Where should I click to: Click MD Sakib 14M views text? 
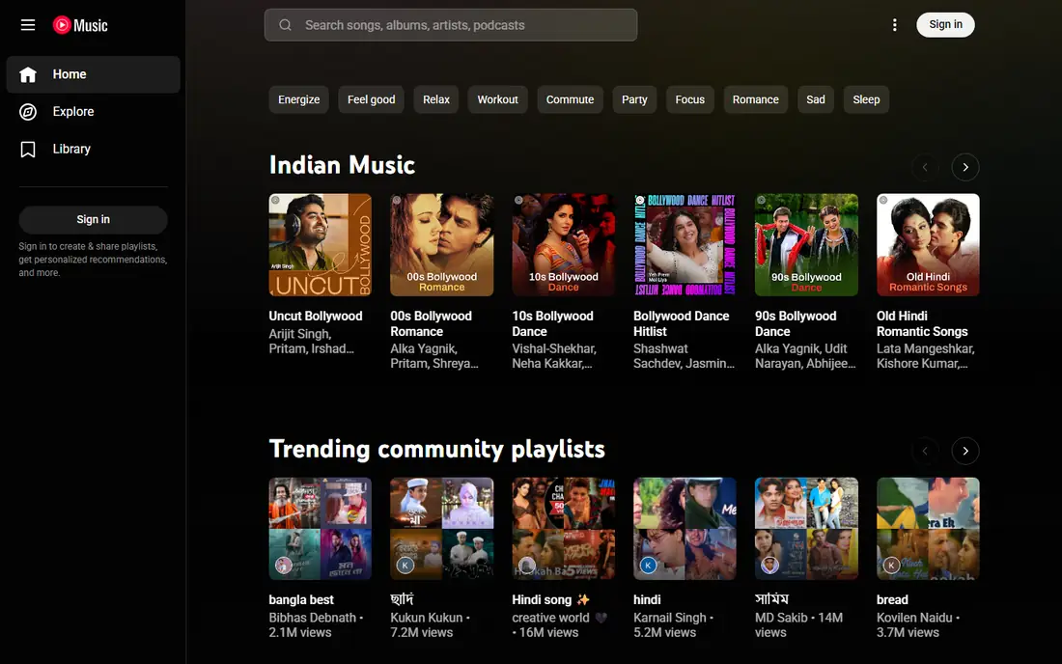click(799, 624)
